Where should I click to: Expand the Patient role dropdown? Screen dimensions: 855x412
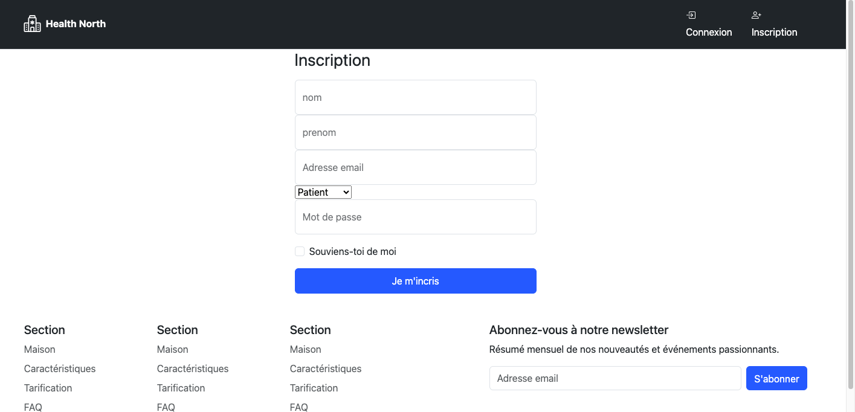tap(323, 192)
